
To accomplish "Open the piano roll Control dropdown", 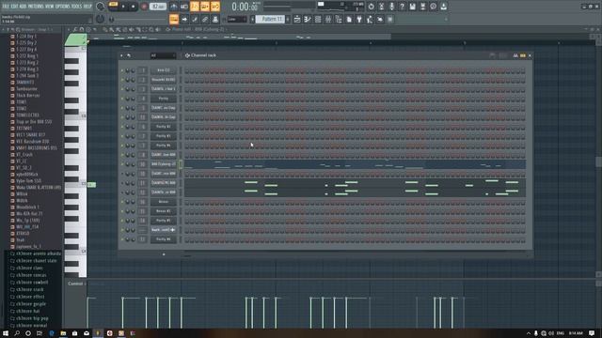I will (77, 284).
